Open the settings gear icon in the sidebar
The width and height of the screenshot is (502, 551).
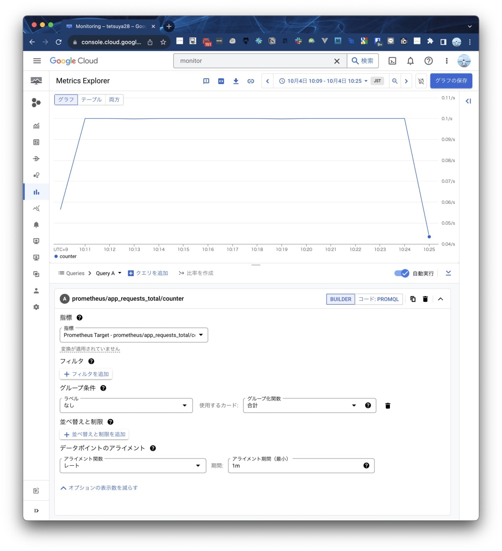(36, 307)
